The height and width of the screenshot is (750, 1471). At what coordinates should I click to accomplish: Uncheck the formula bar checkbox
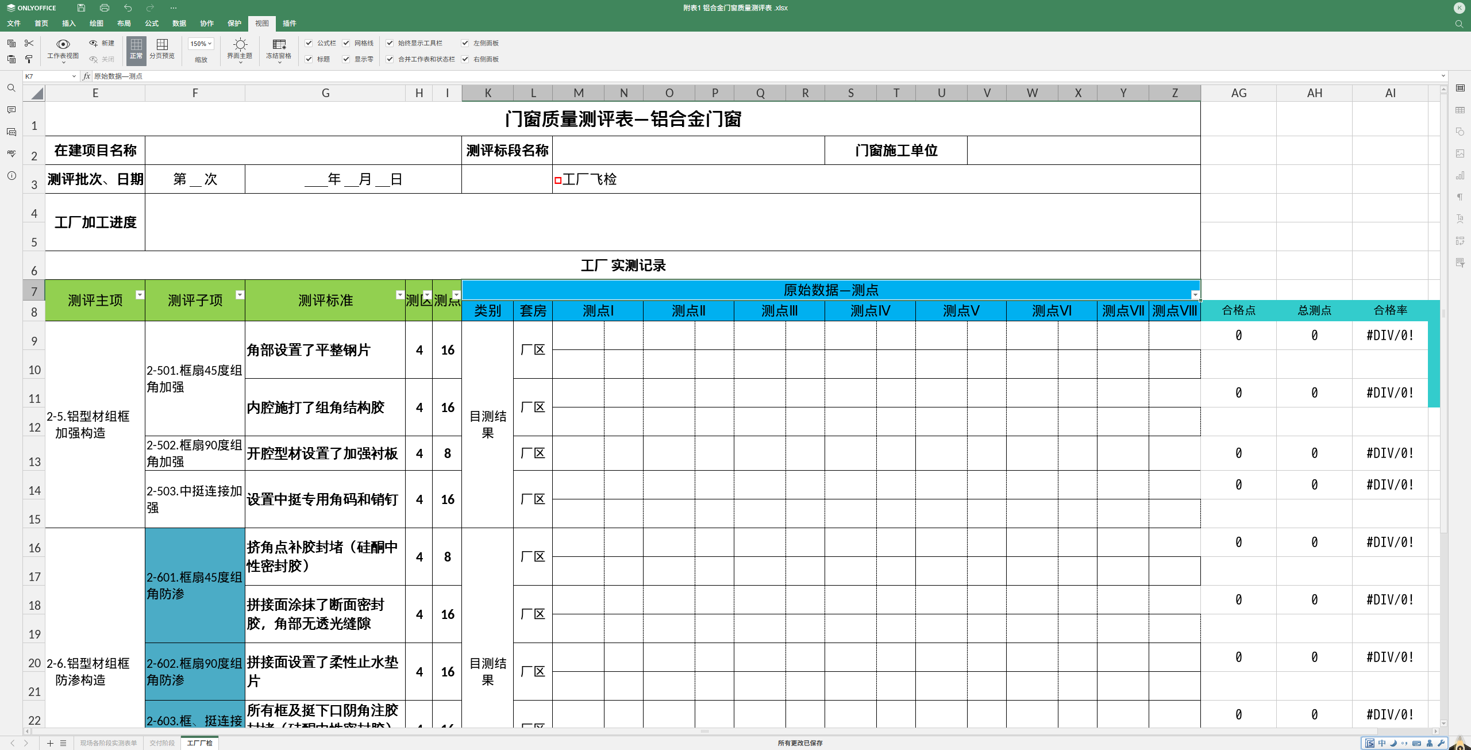[309, 43]
